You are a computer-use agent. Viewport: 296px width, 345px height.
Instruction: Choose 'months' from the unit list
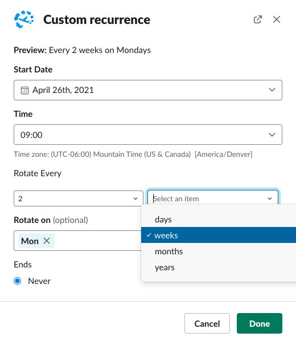(x=219, y=251)
